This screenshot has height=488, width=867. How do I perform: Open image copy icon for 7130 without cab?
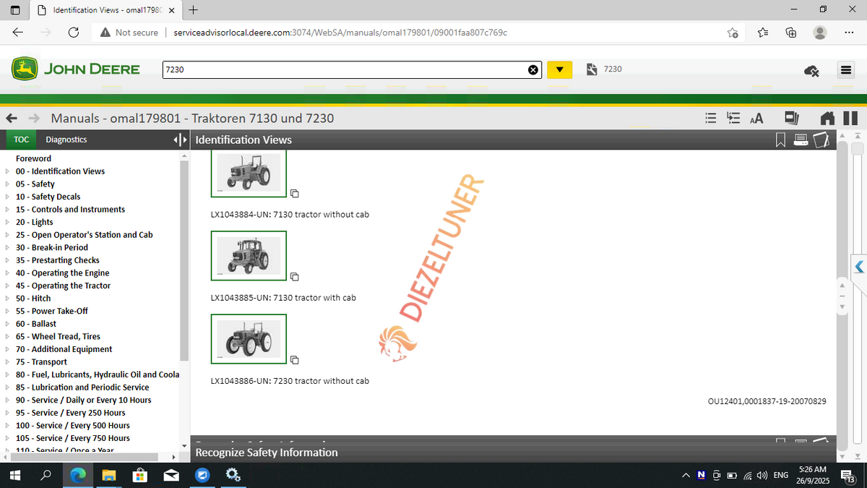pos(295,194)
